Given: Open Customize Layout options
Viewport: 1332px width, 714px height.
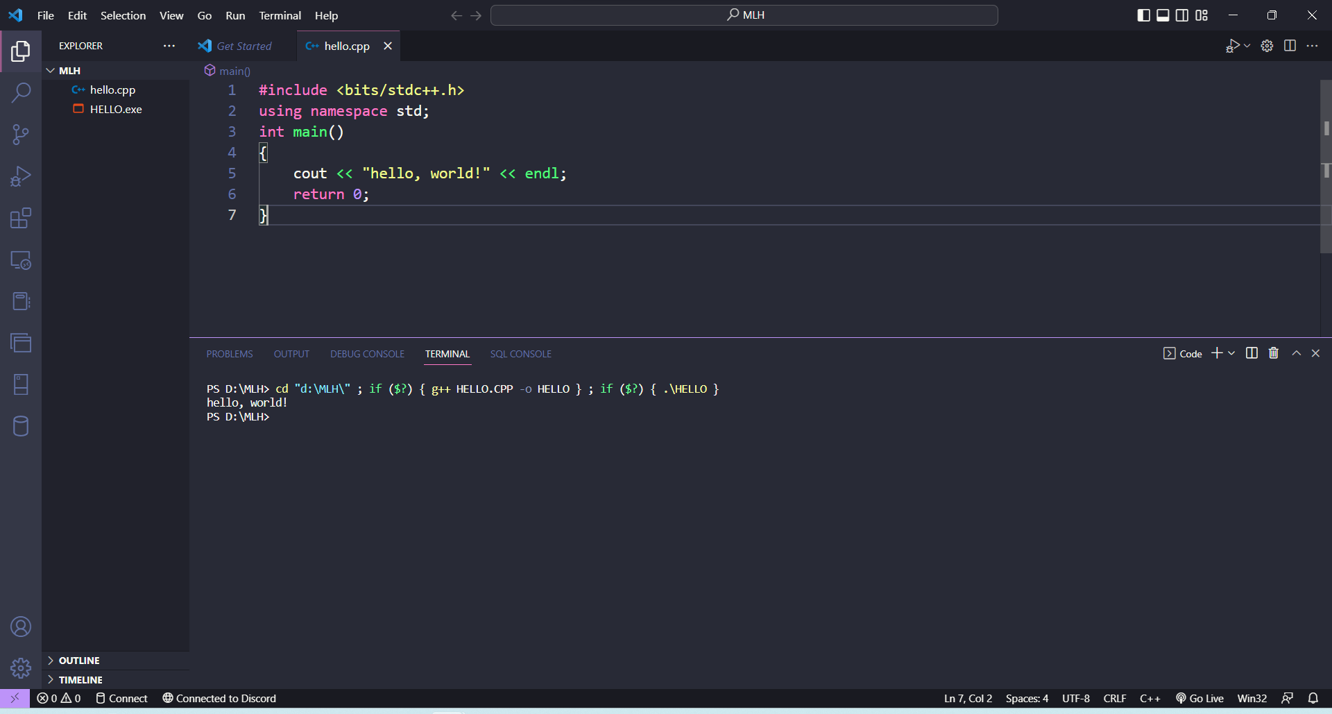Looking at the screenshot, I should 1202,15.
